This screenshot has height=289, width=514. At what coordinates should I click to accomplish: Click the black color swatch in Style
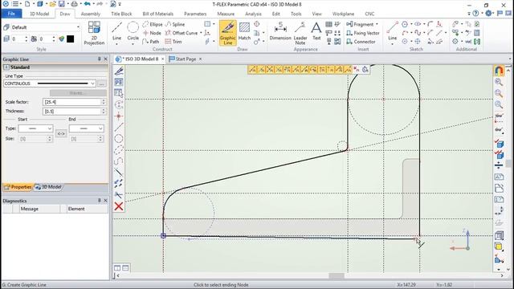coord(70,39)
